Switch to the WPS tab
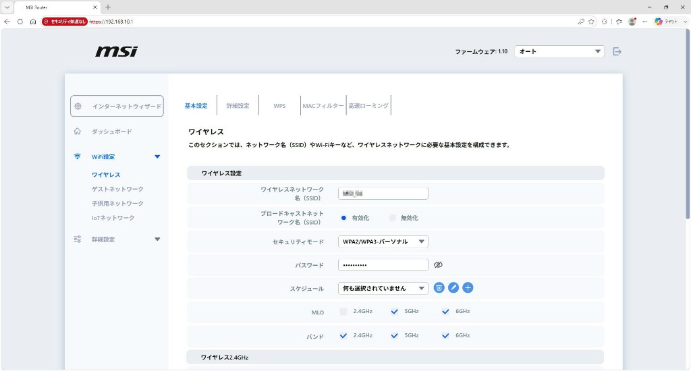Image resolution: width=691 pixels, height=371 pixels. tap(279, 106)
